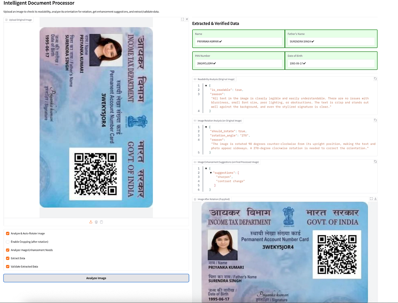Image resolution: width=398 pixels, height=303 pixels.
Task: Click the Analyze Image button
Action: pos(96,278)
